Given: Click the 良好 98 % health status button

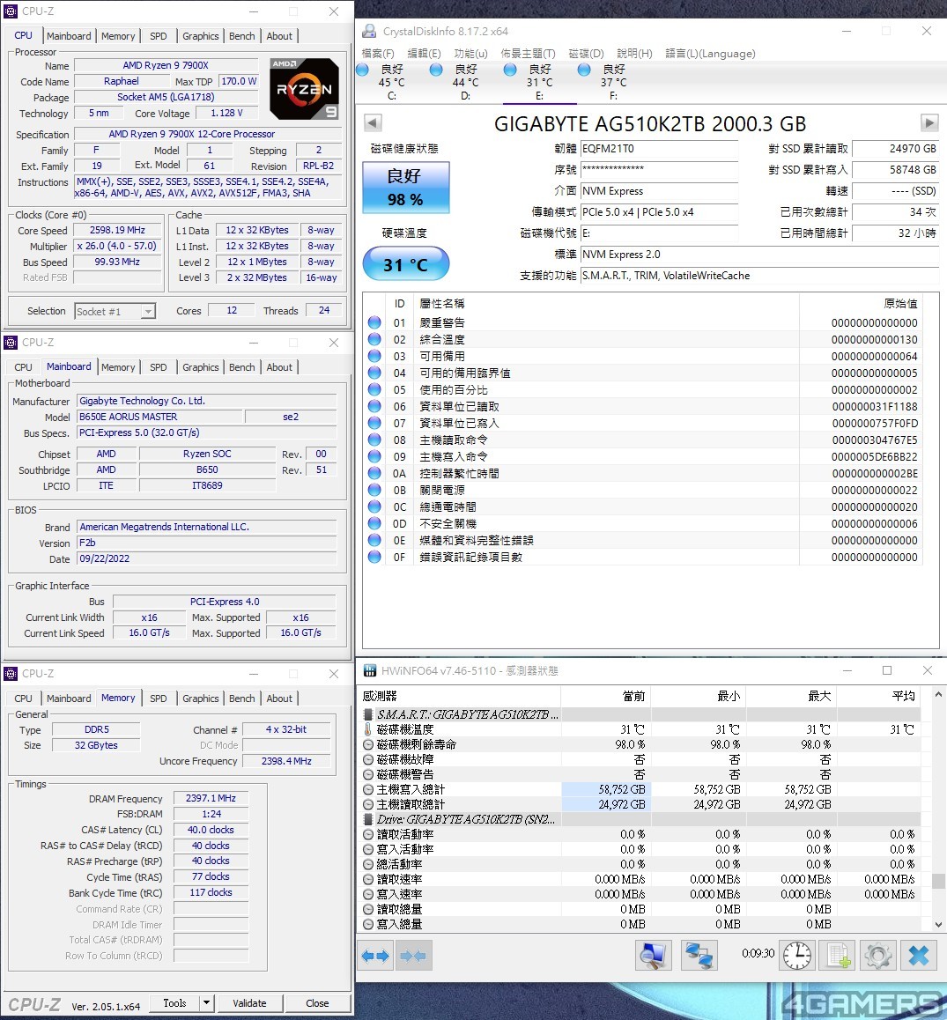Looking at the screenshot, I should click(x=405, y=187).
